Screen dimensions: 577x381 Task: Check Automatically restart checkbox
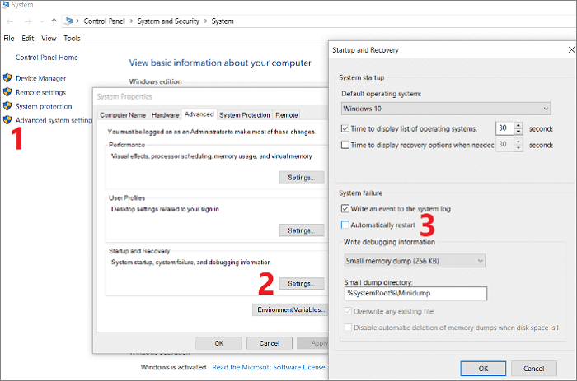pyautogui.click(x=345, y=225)
